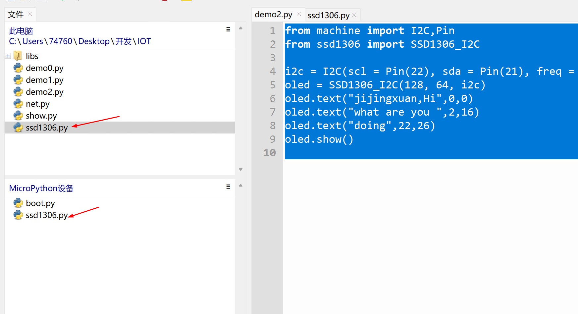Open the local files panel hamburger menu
Screen dimensions: 578x314
pyautogui.click(x=228, y=29)
